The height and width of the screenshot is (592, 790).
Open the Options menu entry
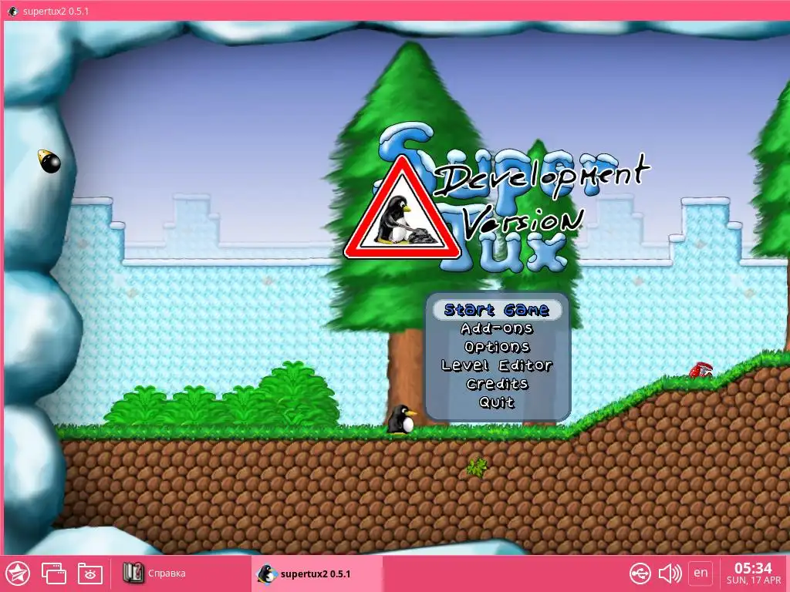coord(497,347)
